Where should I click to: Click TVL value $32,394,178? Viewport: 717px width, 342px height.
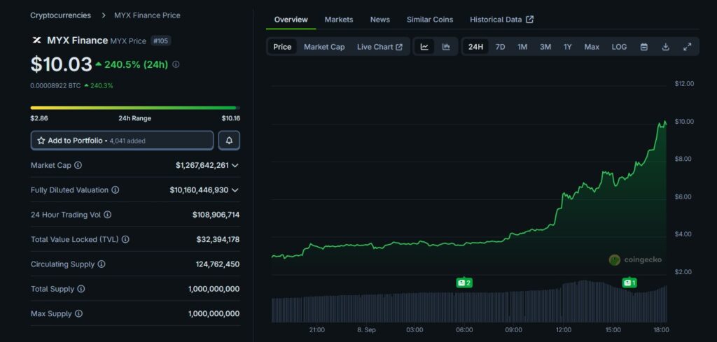[x=218, y=239]
